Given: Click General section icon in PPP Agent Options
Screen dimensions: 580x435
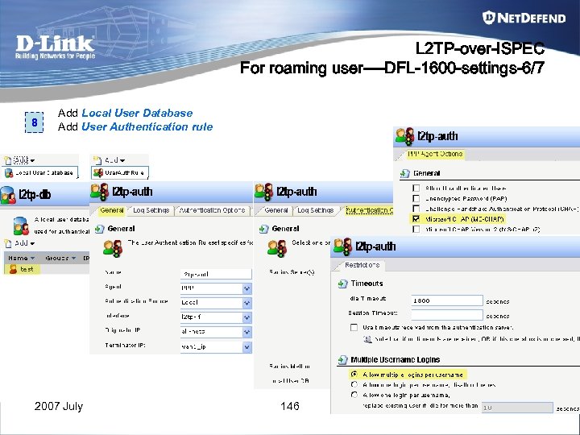Looking at the screenshot, I should (x=405, y=173).
